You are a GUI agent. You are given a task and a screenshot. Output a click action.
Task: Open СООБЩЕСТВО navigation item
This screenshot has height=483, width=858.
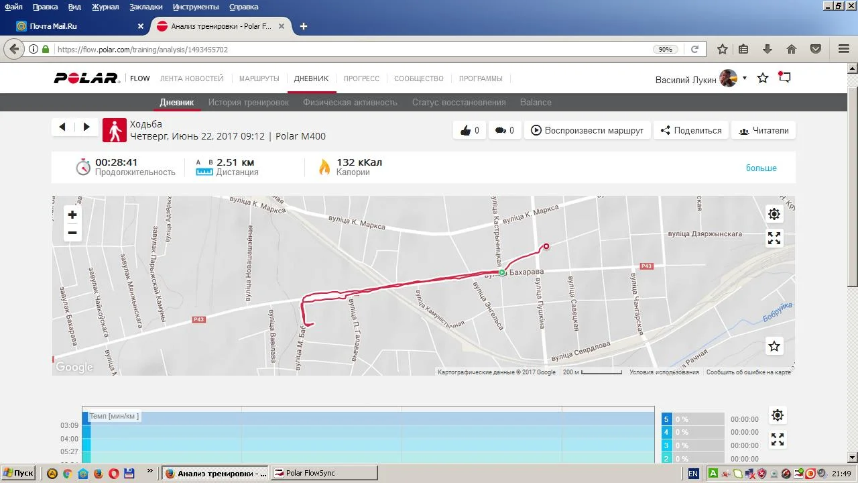coord(419,78)
